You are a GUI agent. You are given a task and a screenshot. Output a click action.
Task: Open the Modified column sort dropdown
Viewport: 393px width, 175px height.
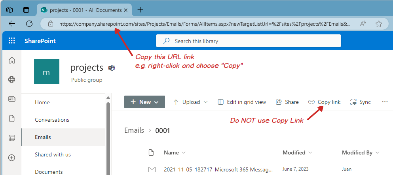(297, 152)
